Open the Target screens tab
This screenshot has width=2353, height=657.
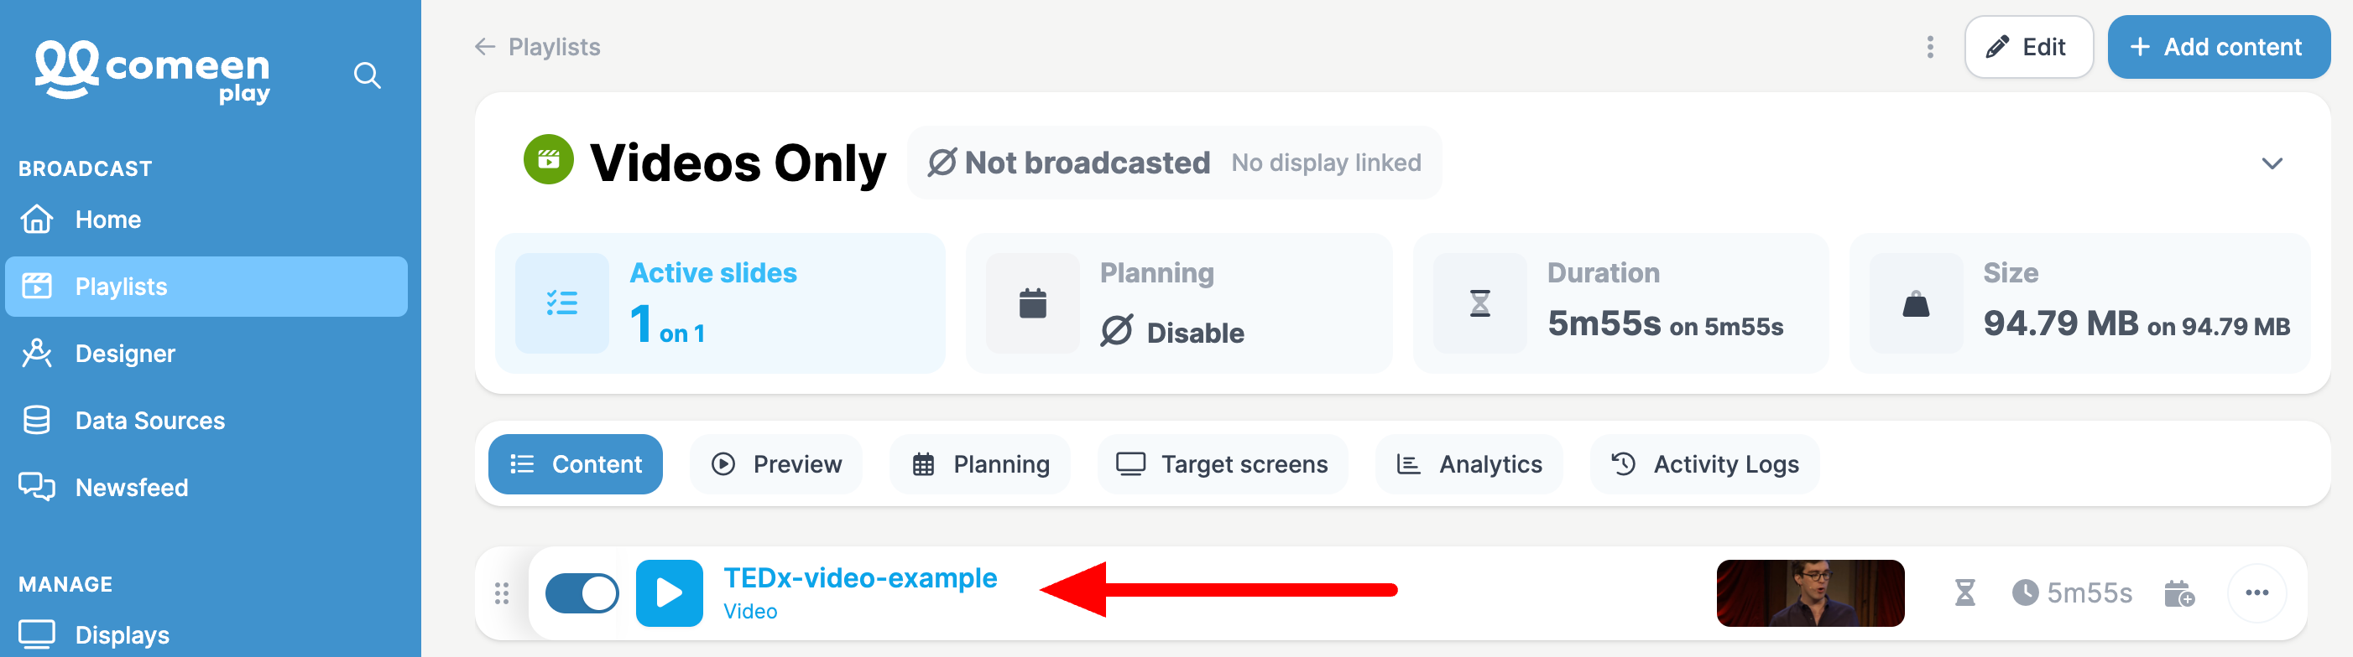(1222, 464)
